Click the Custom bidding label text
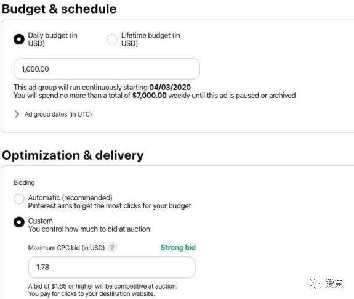 [x=41, y=221]
